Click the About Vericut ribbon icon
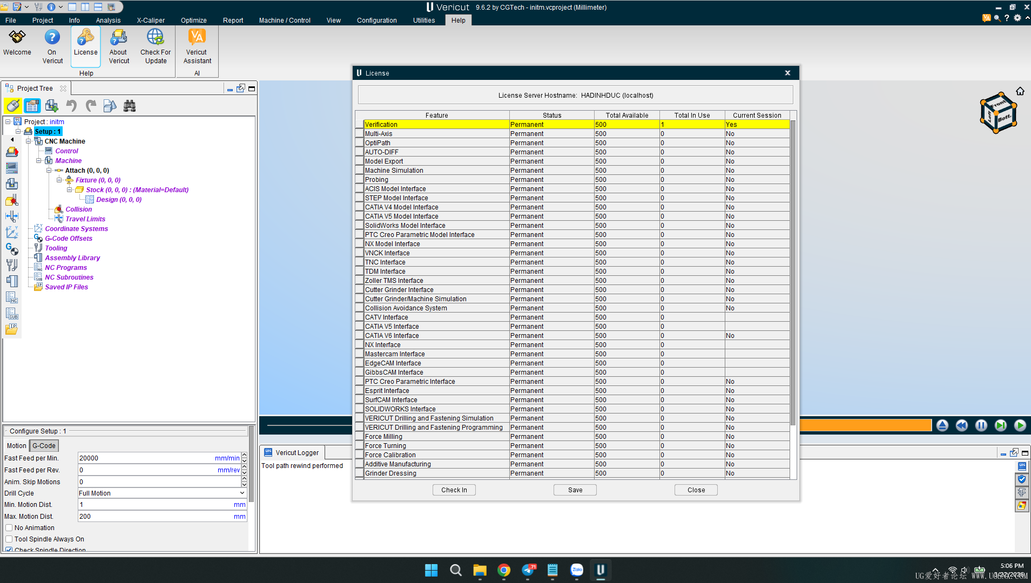The width and height of the screenshot is (1031, 583). [119, 46]
